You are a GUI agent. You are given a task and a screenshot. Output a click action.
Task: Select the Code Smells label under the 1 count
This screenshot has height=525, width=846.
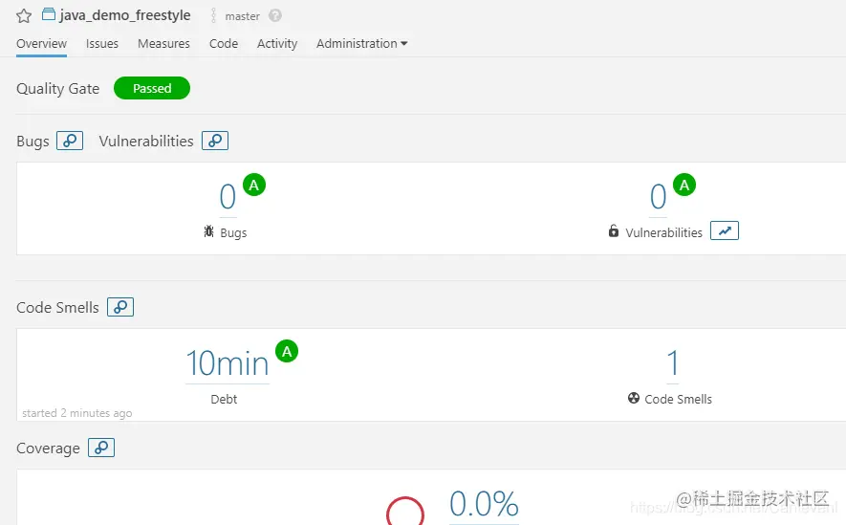[x=678, y=400]
